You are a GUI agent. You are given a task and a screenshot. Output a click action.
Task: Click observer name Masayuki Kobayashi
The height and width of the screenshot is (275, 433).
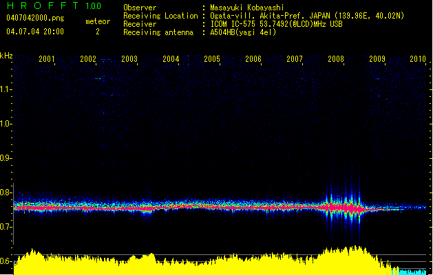click(247, 8)
